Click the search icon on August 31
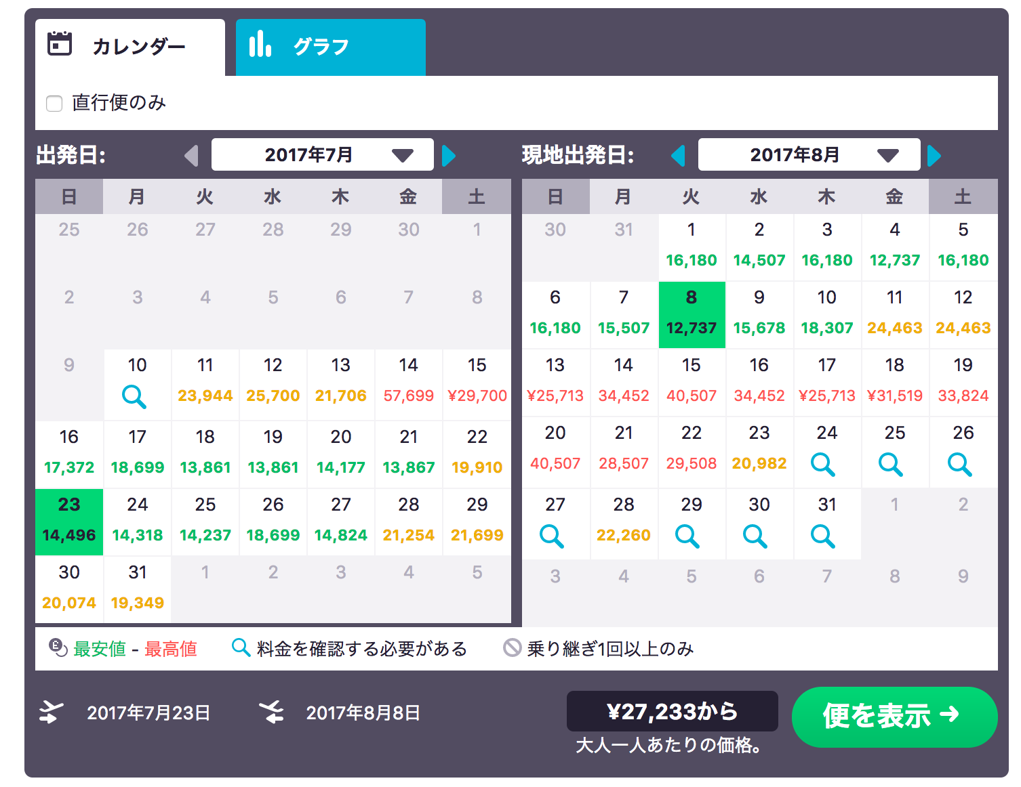Image resolution: width=1021 pixels, height=787 pixels. 823,536
